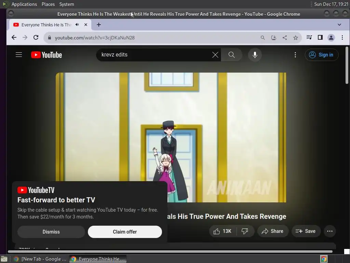This screenshot has height=263, width=350.
Task: Share this page from the address bar
Action: (x=285, y=38)
